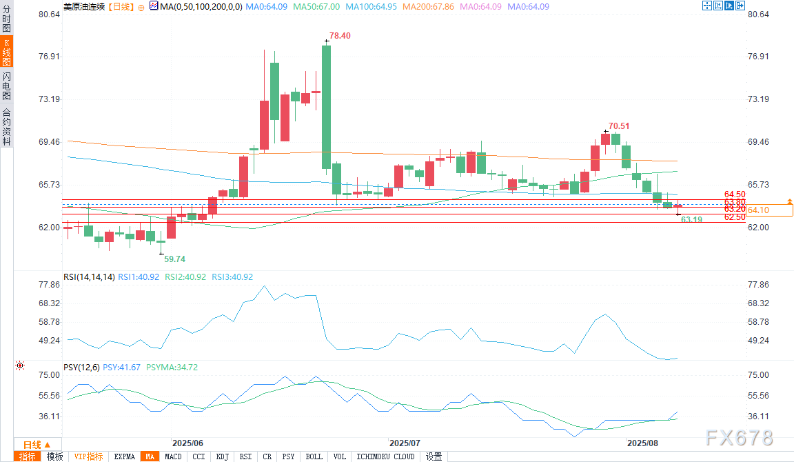This screenshot has height=462, width=794.
Task: Click the VIP指标 button
Action: point(88,456)
